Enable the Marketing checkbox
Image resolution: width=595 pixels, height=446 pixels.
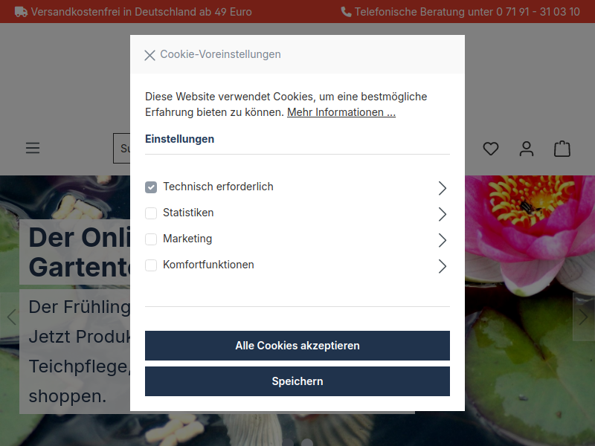[151, 239]
